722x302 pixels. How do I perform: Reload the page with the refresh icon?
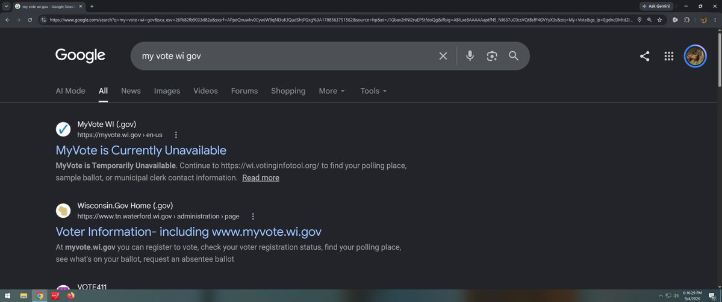click(30, 20)
